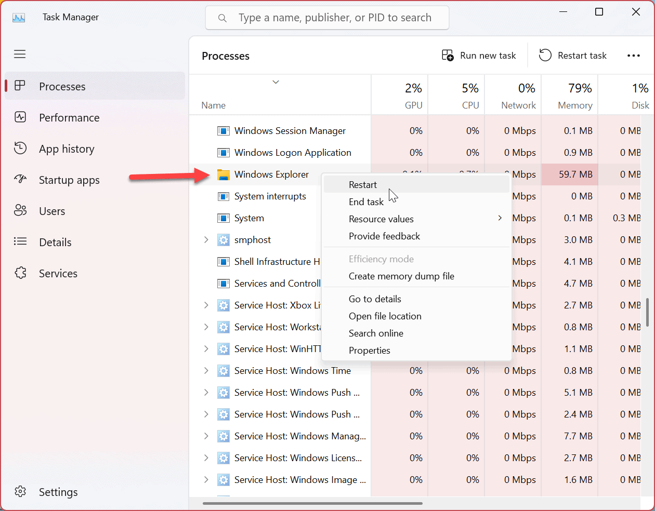Open the Performance section icon
Screen dimensions: 655x511
pyautogui.click(x=20, y=118)
